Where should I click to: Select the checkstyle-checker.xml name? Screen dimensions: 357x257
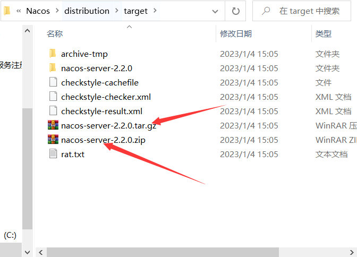pyautogui.click(x=106, y=97)
